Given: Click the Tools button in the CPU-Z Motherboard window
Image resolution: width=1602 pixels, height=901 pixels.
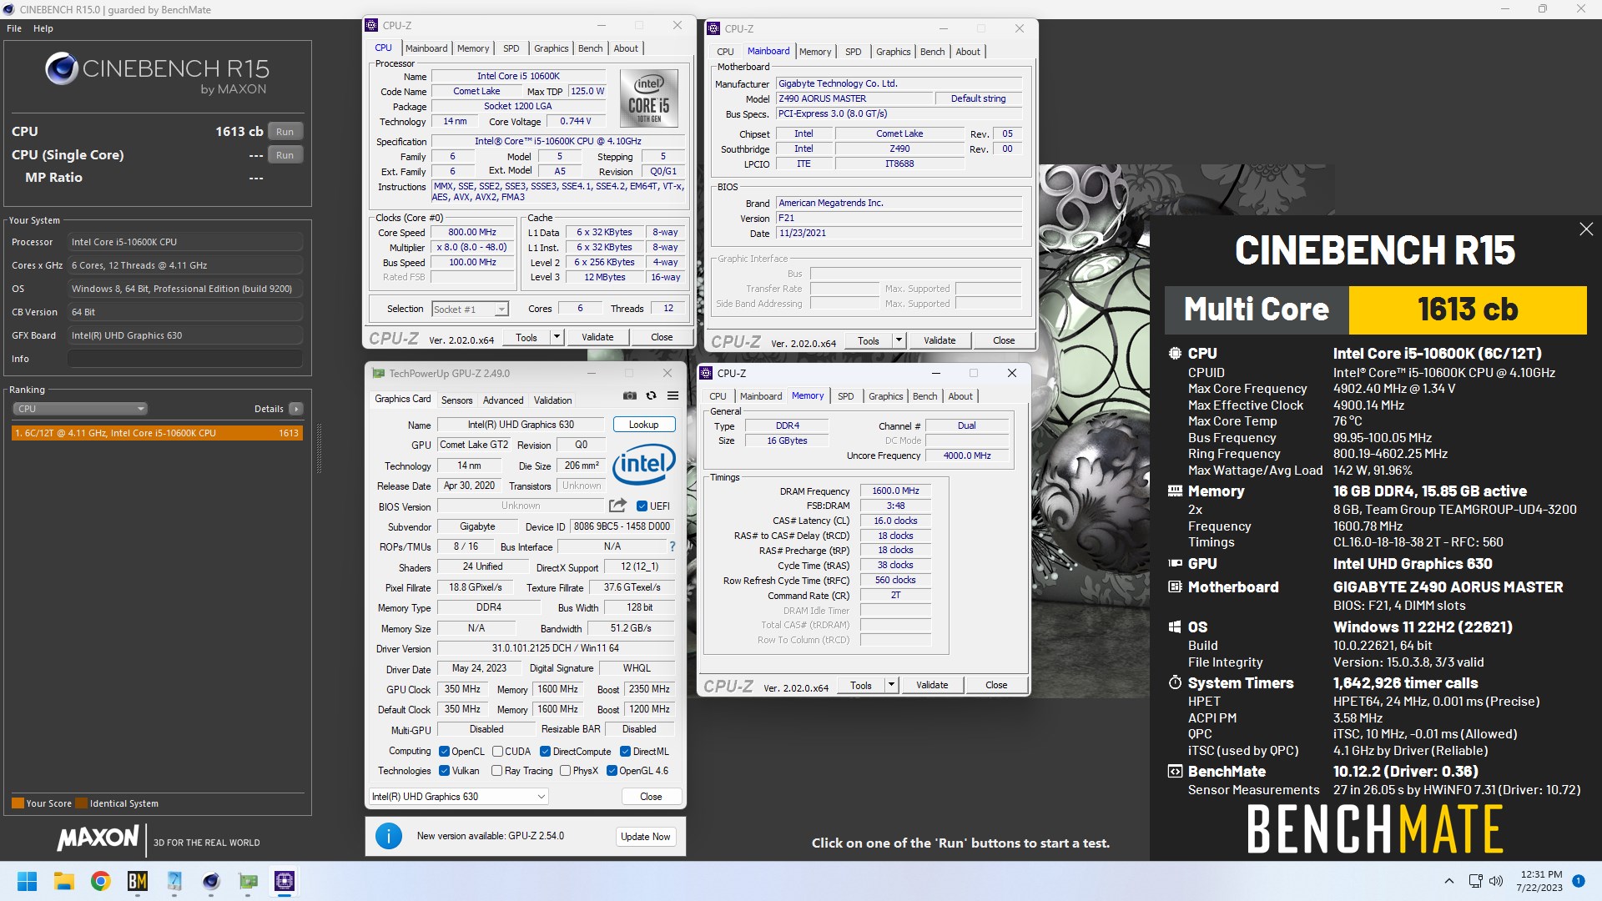Looking at the screenshot, I should coord(868,340).
